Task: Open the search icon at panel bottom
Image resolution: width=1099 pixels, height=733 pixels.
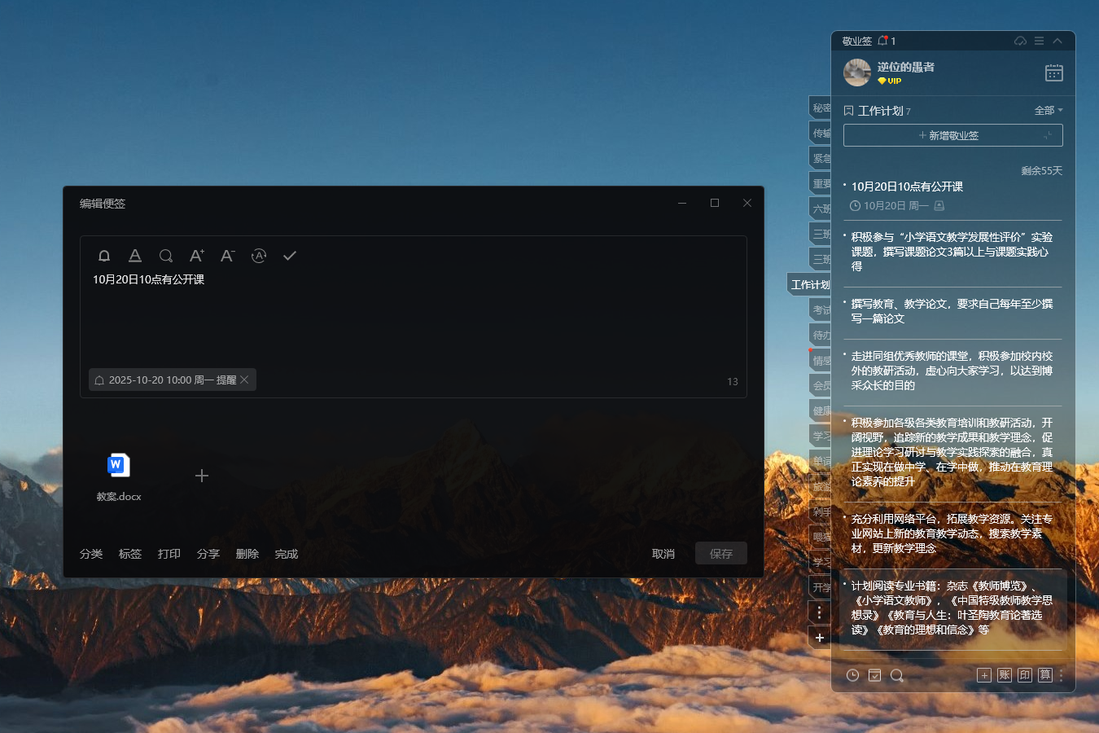Action: point(897,675)
